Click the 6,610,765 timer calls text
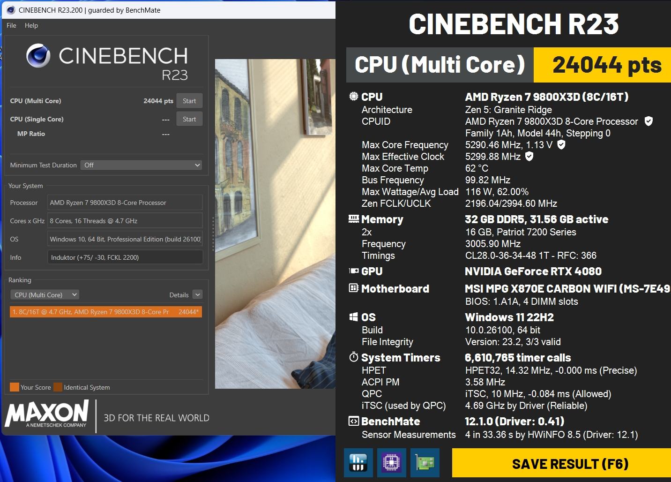The image size is (671, 482). [518, 358]
